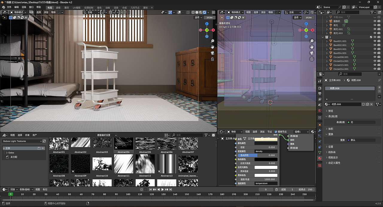383x207 pixels.
Task: Click the 回放 timeline button
Action: tap(14, 189)
